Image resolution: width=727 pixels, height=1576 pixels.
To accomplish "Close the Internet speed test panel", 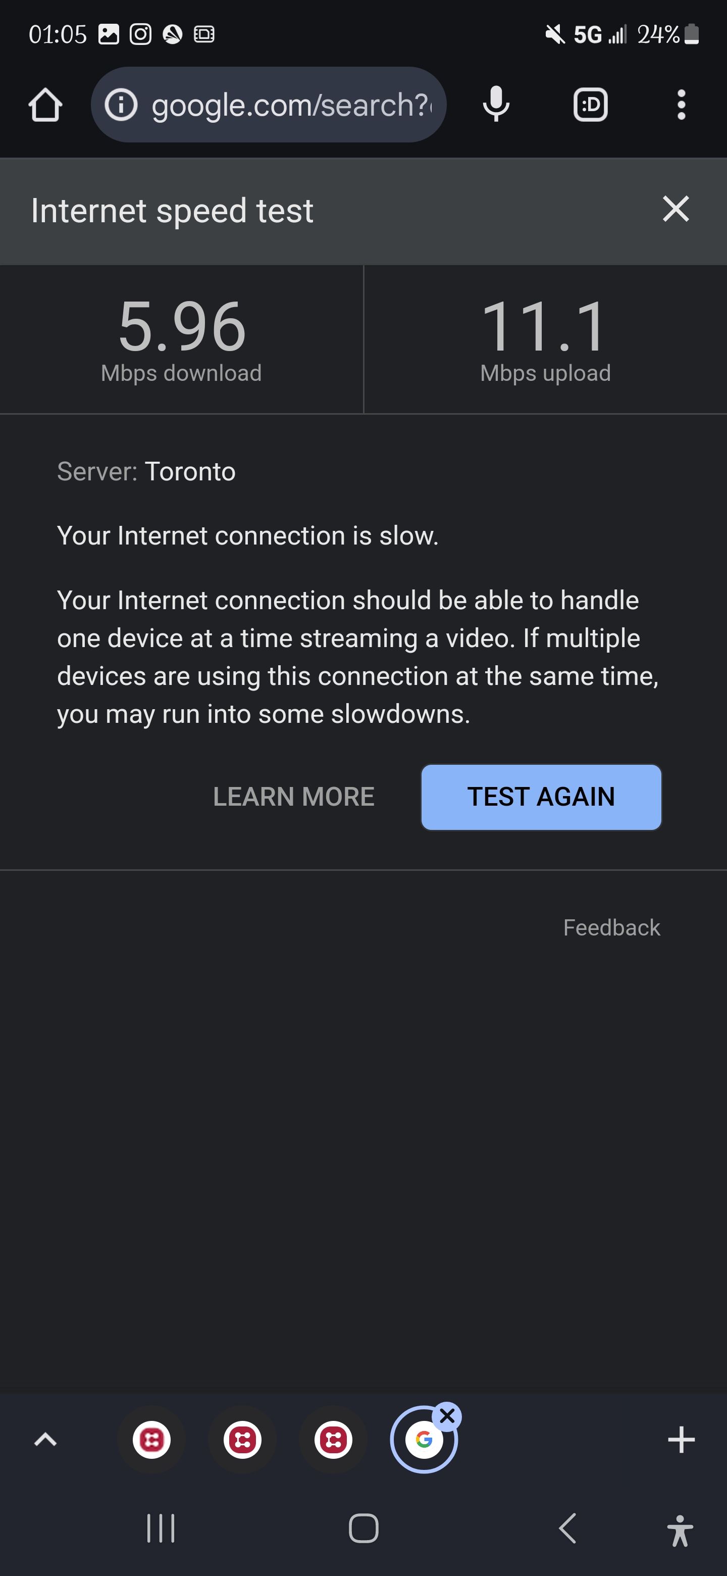I will [676, 209].
